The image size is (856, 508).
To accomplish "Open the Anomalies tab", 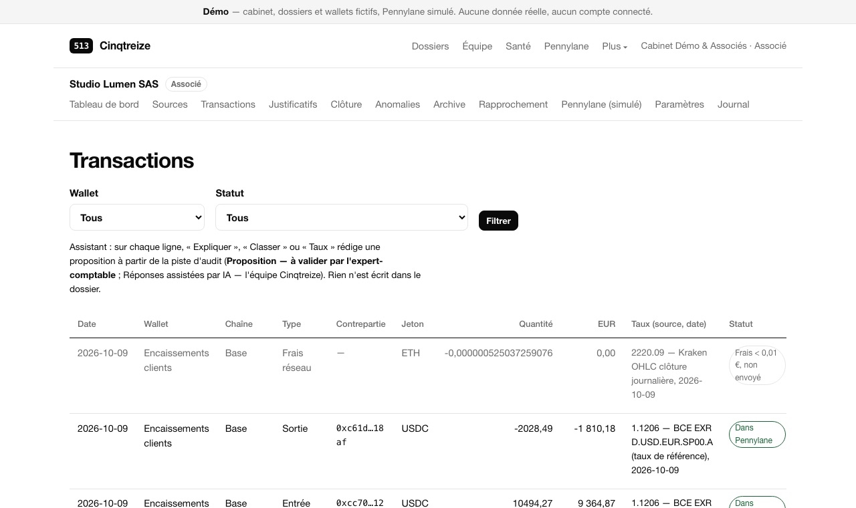I will coord(397,104).
